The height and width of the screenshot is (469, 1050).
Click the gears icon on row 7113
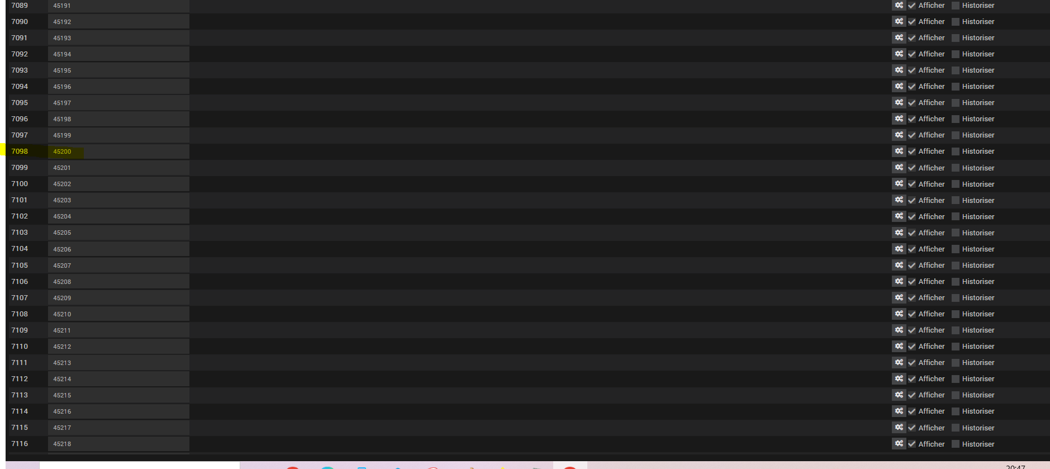(899, 395)
